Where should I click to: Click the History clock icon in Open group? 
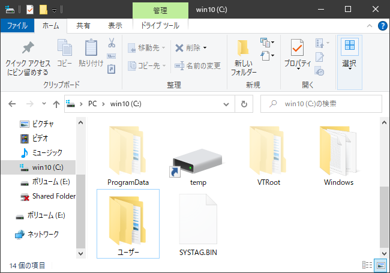click(319, 71)
